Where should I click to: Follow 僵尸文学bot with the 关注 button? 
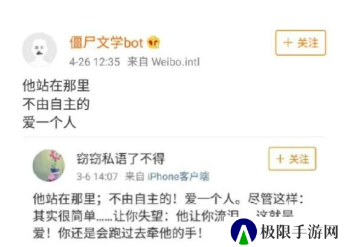(300, 43)
